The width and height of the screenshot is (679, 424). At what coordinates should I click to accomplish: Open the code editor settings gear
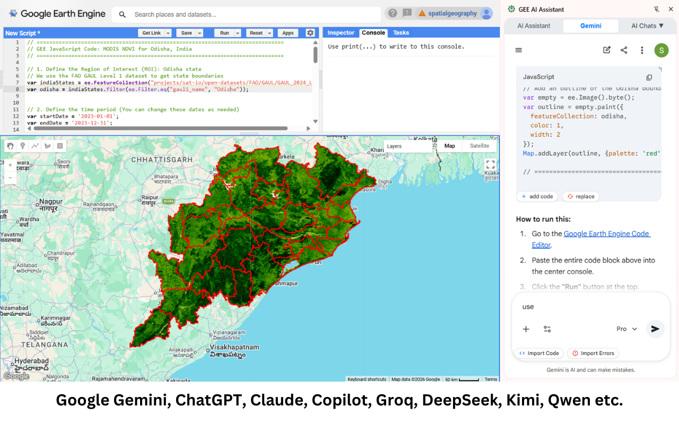310,33
